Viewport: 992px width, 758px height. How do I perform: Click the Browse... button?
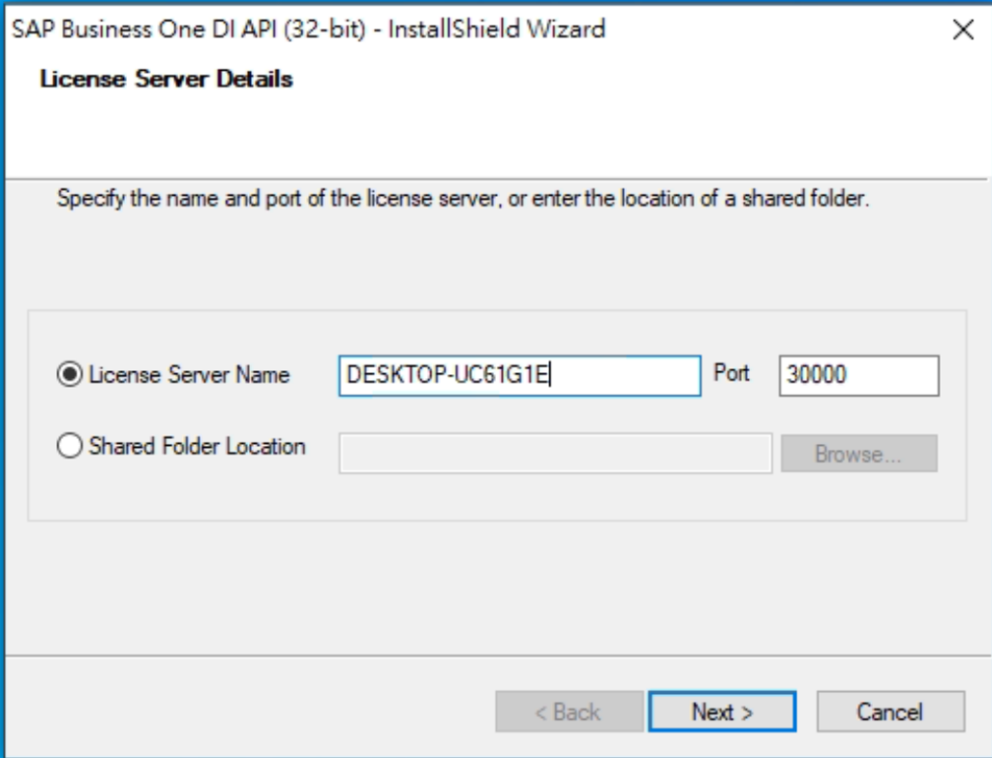(858, 454)
